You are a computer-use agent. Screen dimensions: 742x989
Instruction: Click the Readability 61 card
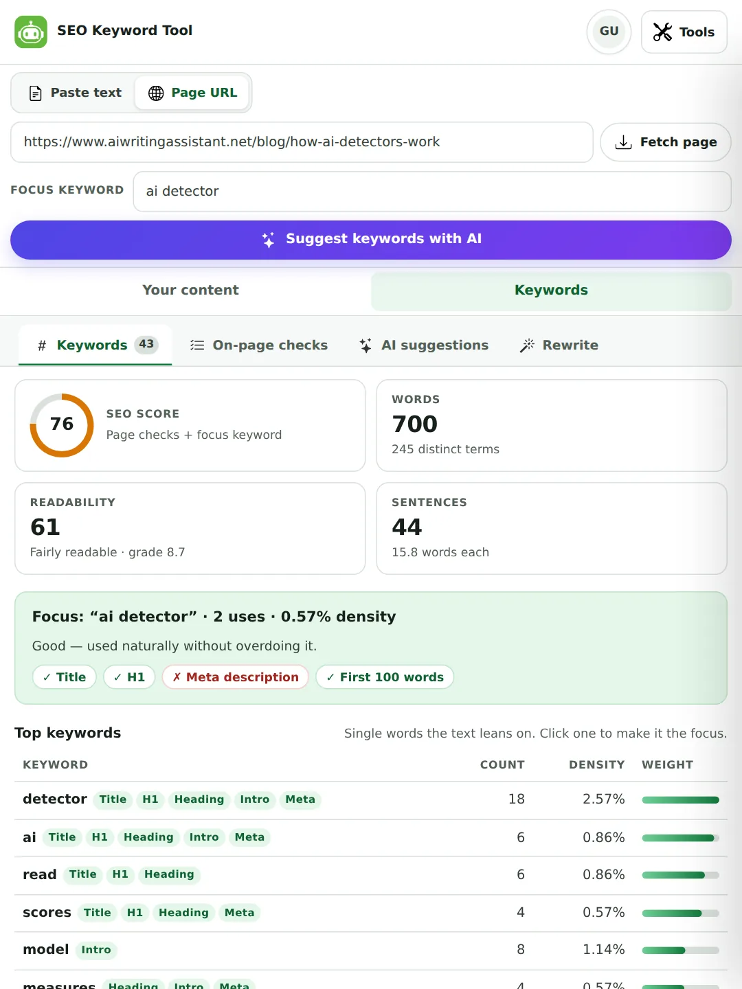[x=190, y=528]
